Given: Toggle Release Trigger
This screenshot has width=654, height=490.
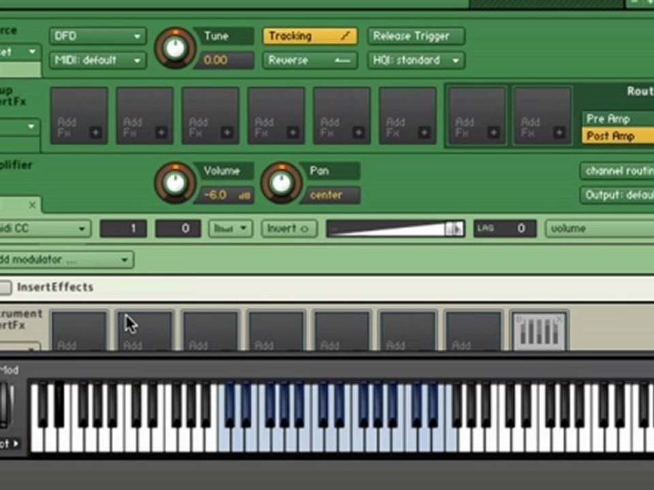Looking at the screenshot, I should click(x=416, y=36).
